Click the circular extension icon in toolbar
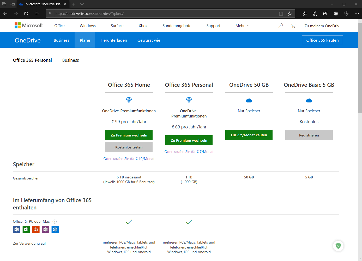 (336, 14)
